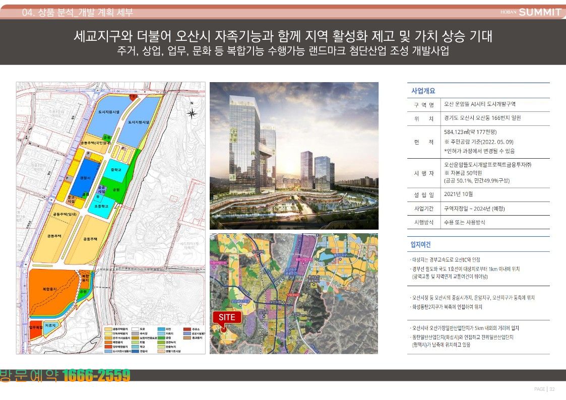Select '수용 또는 사용방식' value
This screenshot has height=400, width=566.
(x=465, y=223)
